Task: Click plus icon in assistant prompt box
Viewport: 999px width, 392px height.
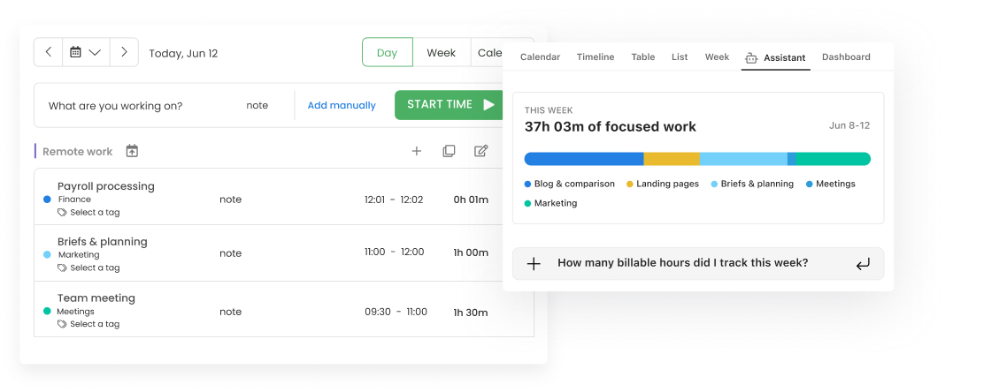Action: (534, 264)
